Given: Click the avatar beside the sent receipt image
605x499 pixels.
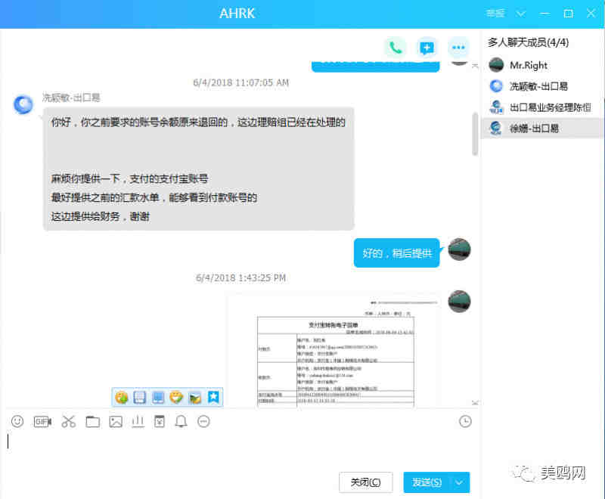Looking at the screenshot, I should 459,301.
